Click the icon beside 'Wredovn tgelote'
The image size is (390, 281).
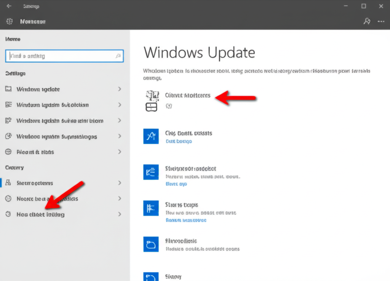(x=8, y=89)
